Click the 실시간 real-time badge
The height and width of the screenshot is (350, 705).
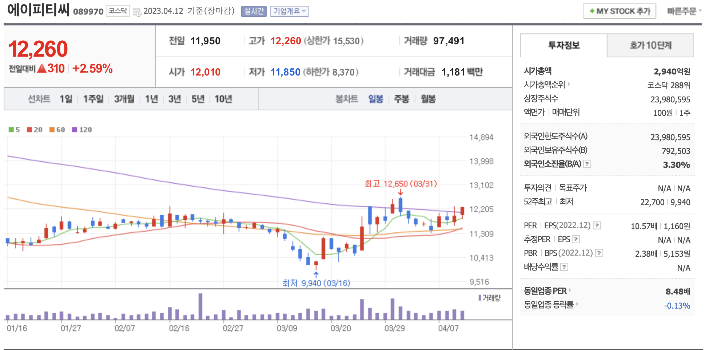pyautogui.click(x=254, y=11)
